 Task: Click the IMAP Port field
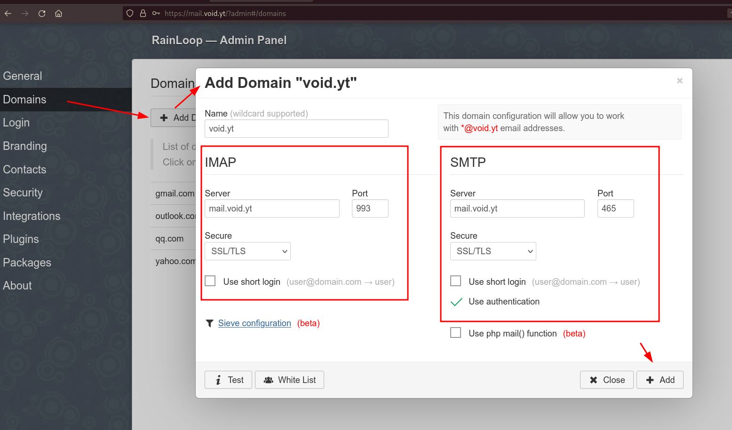pyautogui.click(x=370, y=209)
